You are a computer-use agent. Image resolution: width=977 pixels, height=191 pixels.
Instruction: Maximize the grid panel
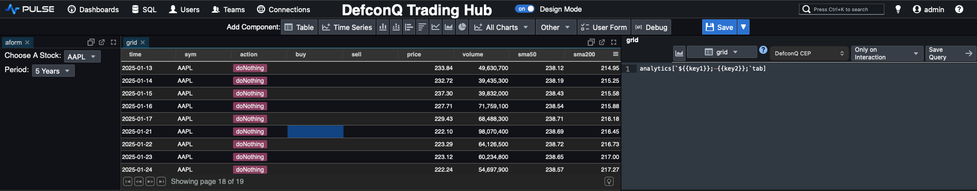coord(614,42)
